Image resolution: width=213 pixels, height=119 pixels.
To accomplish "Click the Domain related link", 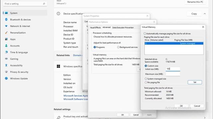I will tap(78, 55).
